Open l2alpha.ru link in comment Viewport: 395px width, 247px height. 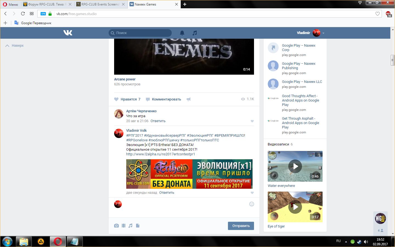click(x=160, y=154)
